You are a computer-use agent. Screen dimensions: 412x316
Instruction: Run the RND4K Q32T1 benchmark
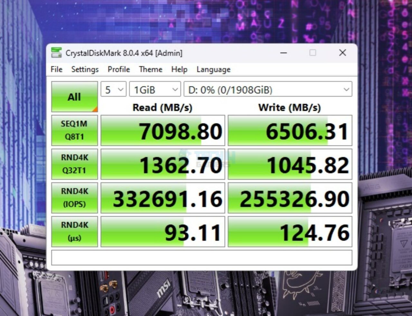click(x=74, y=164)
